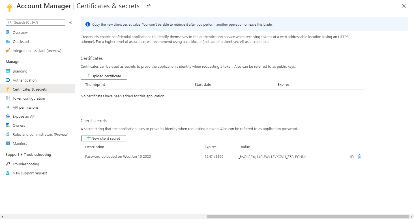Open Token configuration
Viewport: 414px width, 219px height.
[29, 98]
